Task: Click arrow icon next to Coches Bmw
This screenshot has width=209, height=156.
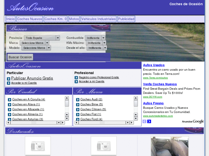Action: 78,104
